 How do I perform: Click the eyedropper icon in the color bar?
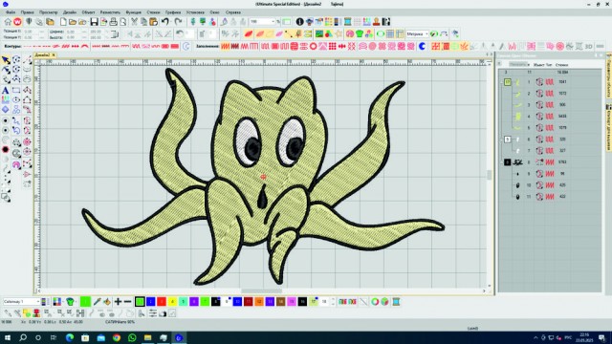(x=97, y=302)
